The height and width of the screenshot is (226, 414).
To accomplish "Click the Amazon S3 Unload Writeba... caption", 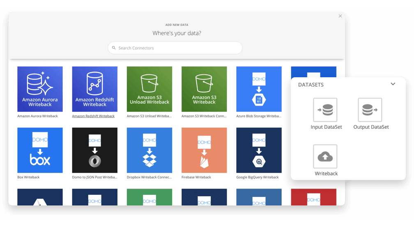I will (149, 116).
